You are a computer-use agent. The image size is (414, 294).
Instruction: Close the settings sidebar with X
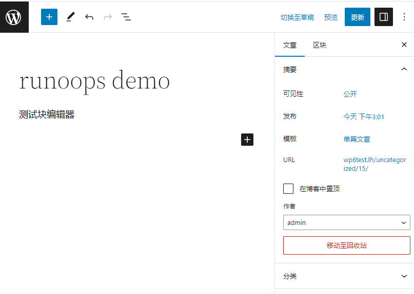point(404,45)
